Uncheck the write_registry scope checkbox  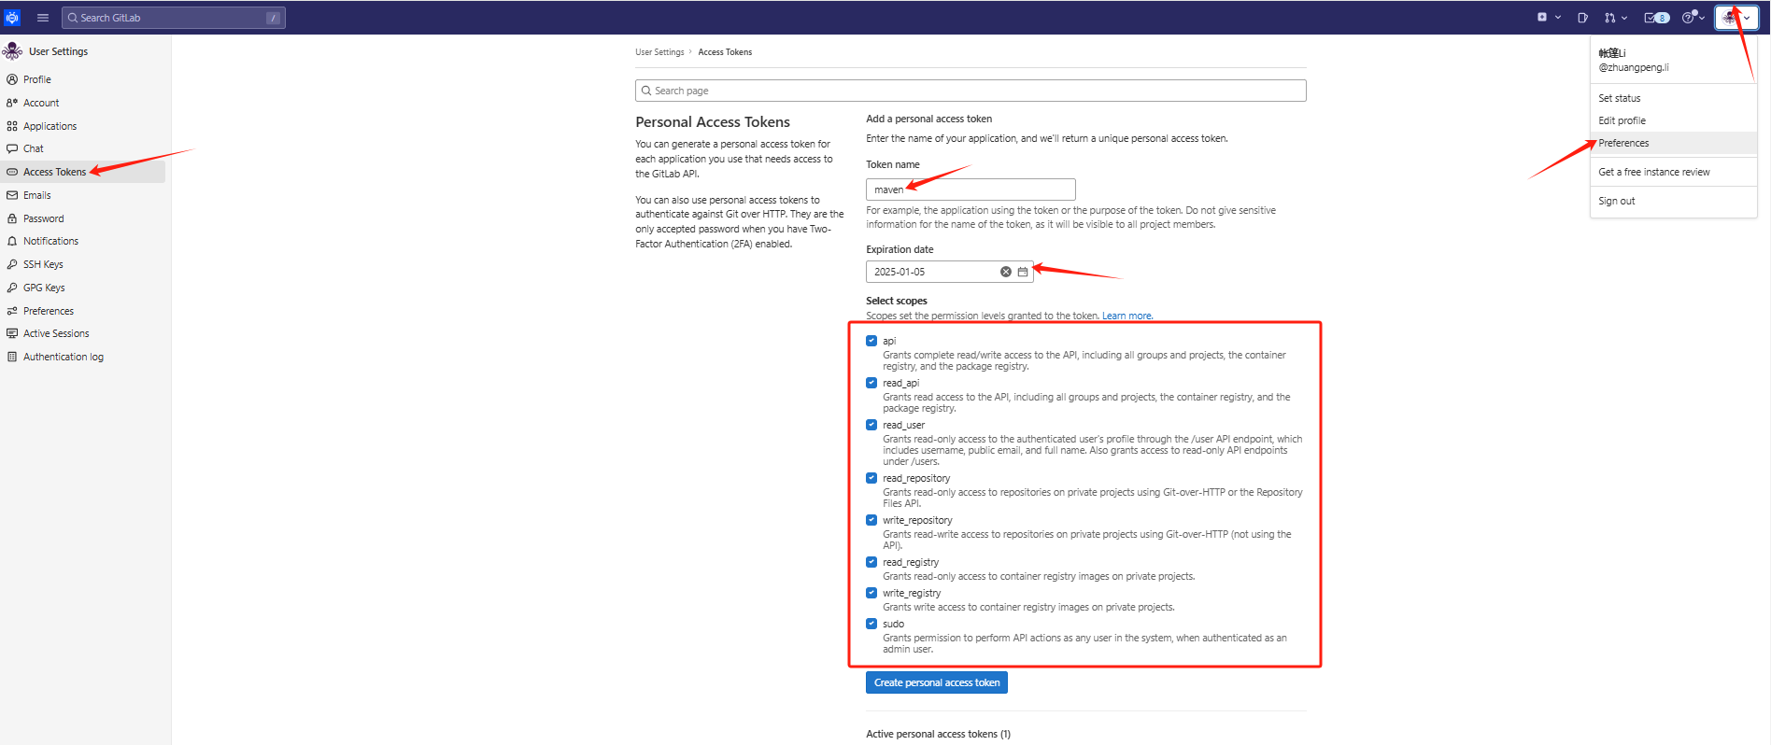click(871, 593)
